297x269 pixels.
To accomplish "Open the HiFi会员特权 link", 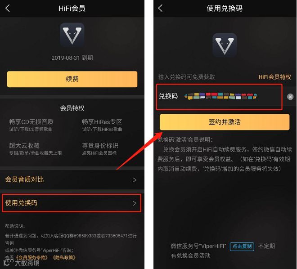I will tap(274, 77).
